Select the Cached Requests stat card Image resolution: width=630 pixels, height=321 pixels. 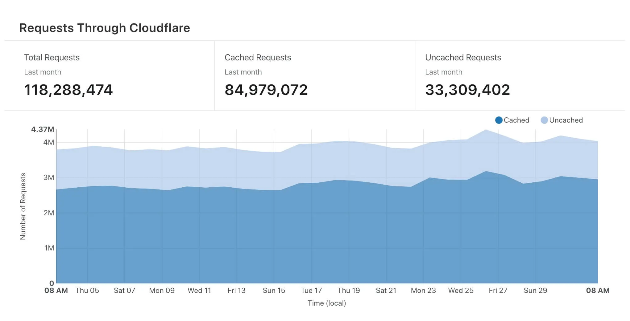pyautogui.click(x=314, y=75)
